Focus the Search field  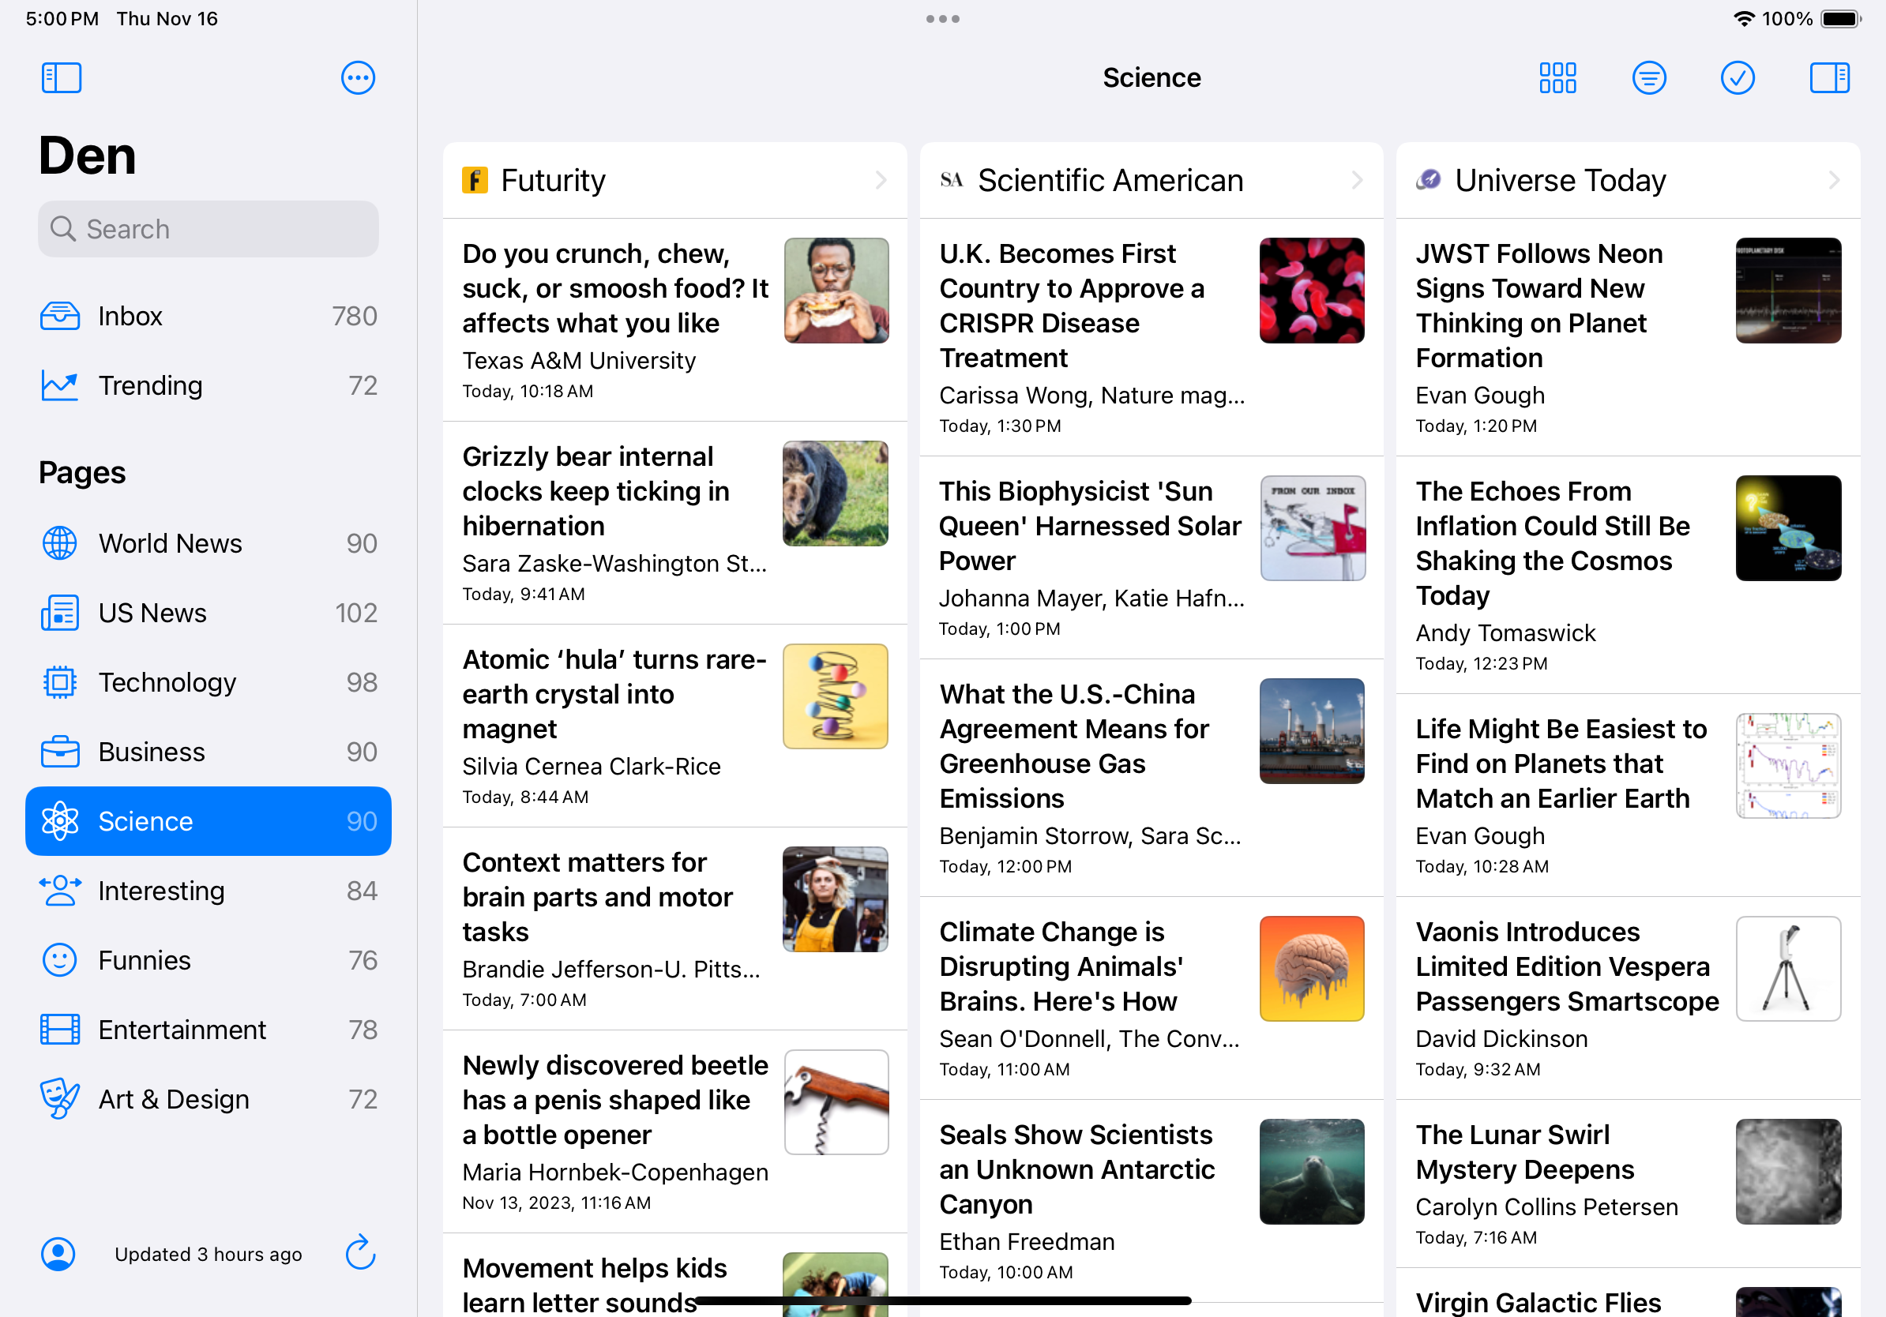pos(209,228)
